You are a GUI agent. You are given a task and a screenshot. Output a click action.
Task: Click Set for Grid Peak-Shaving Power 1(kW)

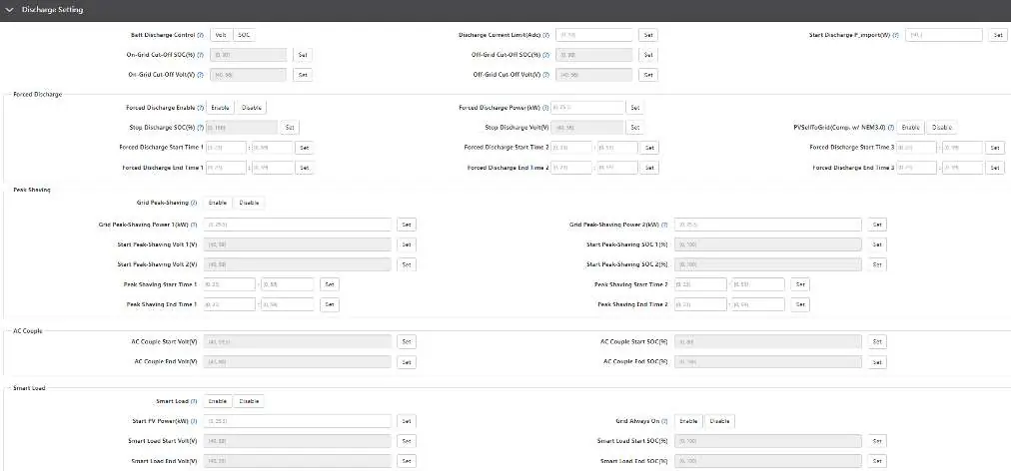click(x=407, y=225)
